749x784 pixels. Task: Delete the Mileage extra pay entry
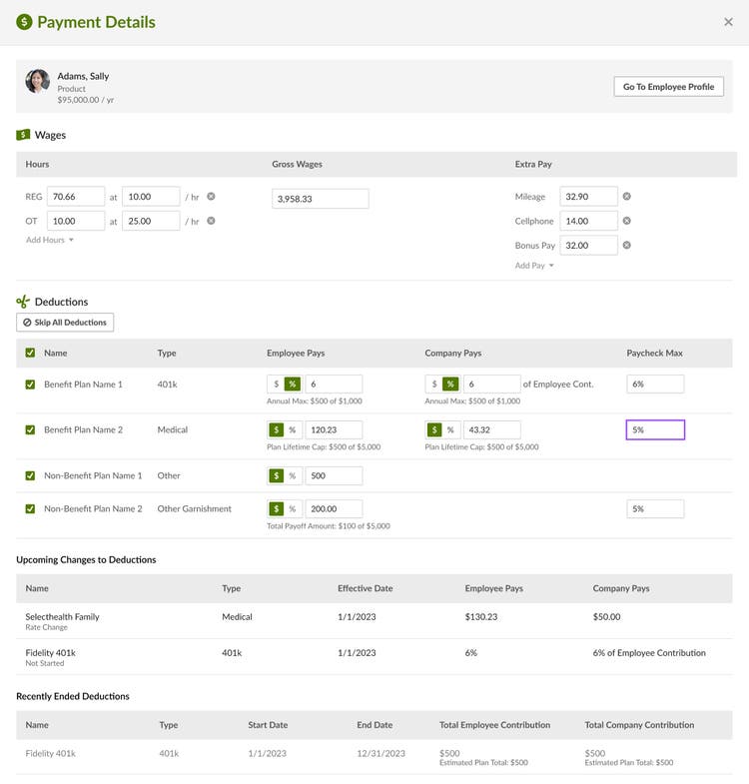[x=626, y=196]
